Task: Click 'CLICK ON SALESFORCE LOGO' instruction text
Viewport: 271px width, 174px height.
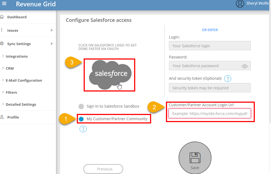Action: pyautogui.click(x=108, y=47)
